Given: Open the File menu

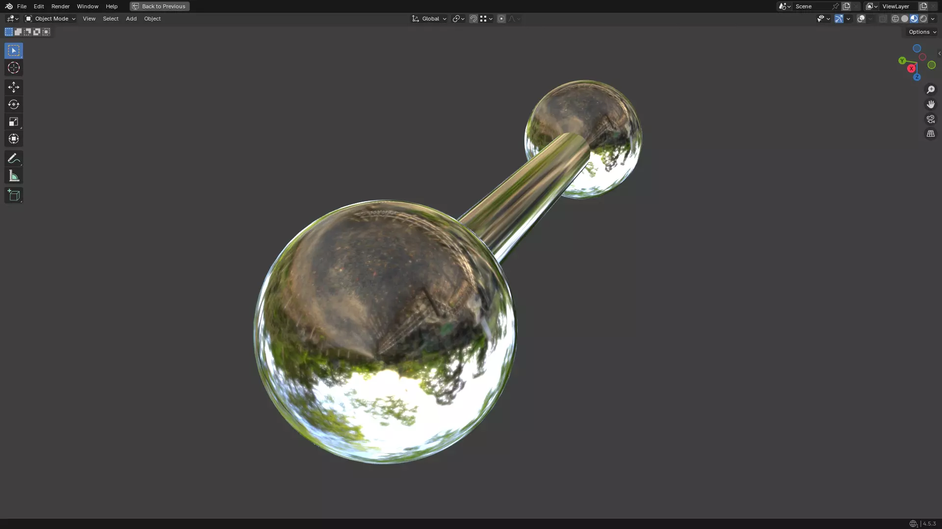Looking at the screenshot, I should point(22,6).
